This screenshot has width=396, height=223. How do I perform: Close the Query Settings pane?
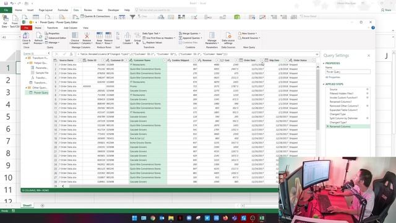[x=369, y=56]
